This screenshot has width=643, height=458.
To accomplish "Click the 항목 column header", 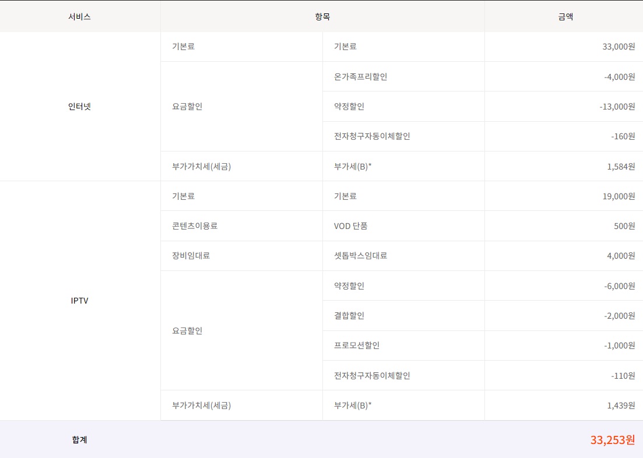I will [322, 17].
